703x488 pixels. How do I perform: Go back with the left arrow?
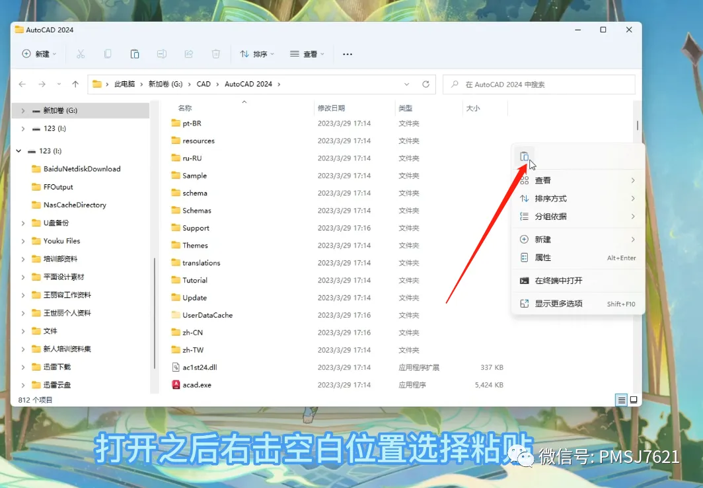(22, 85)
